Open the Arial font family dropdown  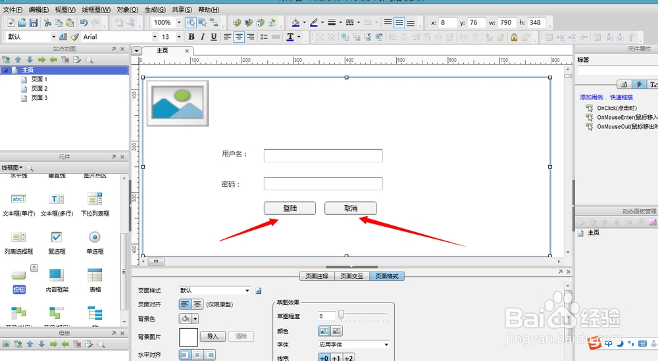155,37
